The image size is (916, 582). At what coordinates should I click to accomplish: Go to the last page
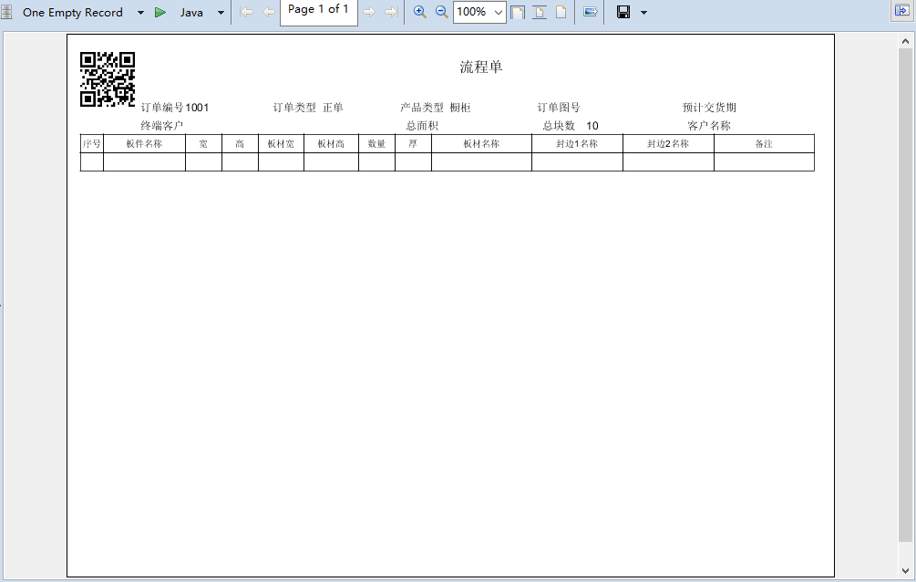click(391, 12)
